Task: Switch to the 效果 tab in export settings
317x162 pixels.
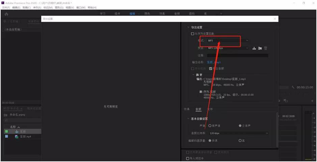Action: (187, 109)
